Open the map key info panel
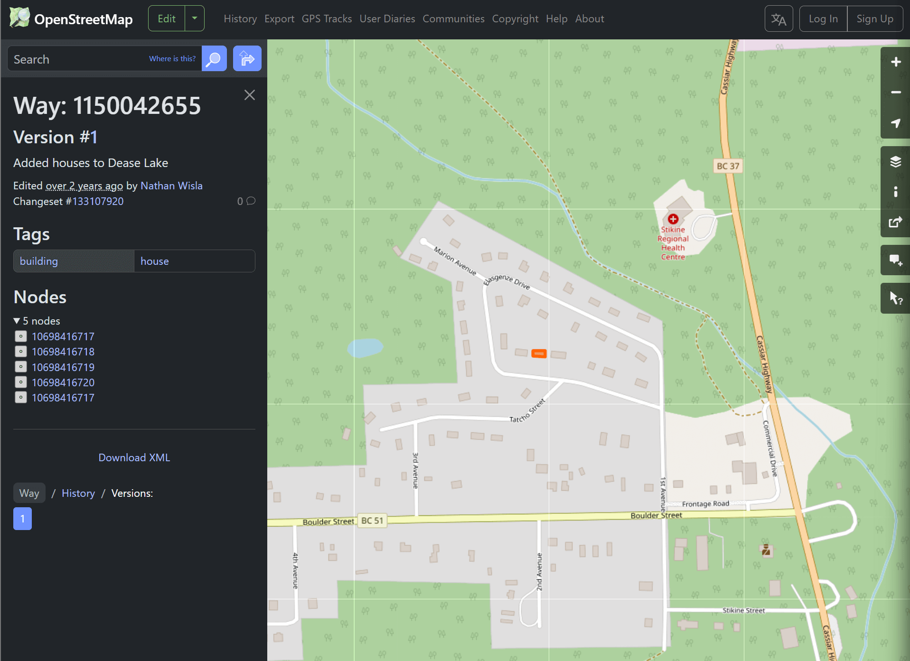This screenshot has height=661, width=910. [895, 192]
